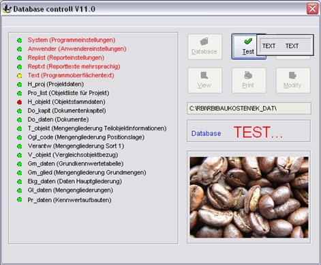Select H_proj (Projektdaten) entry
This screenshot has width=321, height=265.
click(56, 84)
